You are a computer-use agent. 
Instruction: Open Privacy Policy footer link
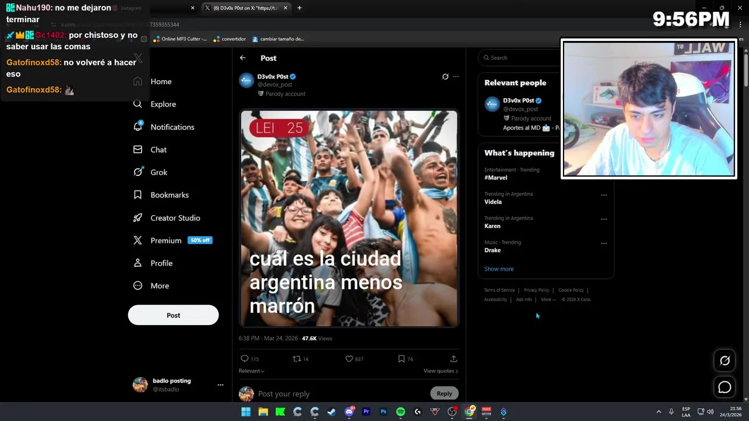pos(537,290)
